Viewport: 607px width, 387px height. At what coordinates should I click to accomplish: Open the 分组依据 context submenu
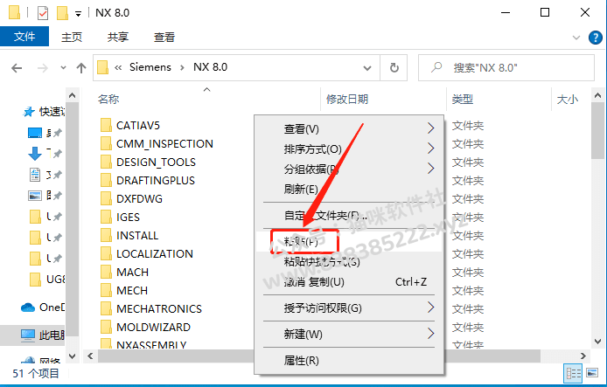coord(349,169)
